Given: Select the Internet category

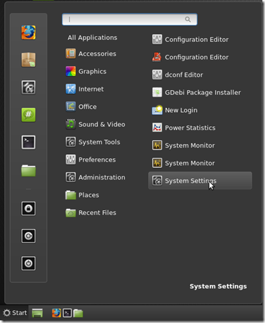Looking at the screenshot, I should coord(85,89).
